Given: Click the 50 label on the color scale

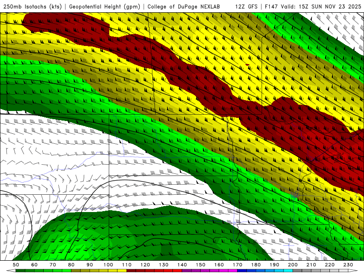Looking at the screenshot, I should point(16,265).
